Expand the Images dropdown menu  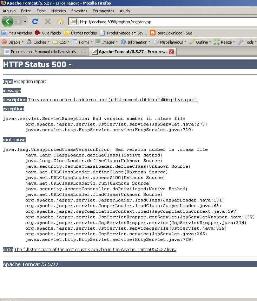pos(117,42)
